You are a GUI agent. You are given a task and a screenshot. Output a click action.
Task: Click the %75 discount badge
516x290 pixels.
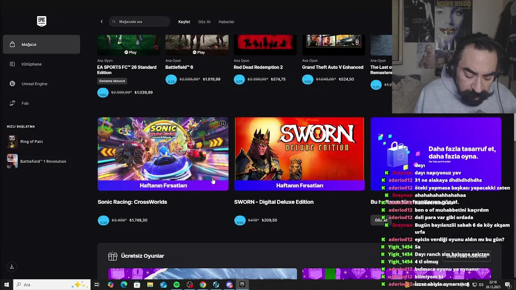(239, 79)
